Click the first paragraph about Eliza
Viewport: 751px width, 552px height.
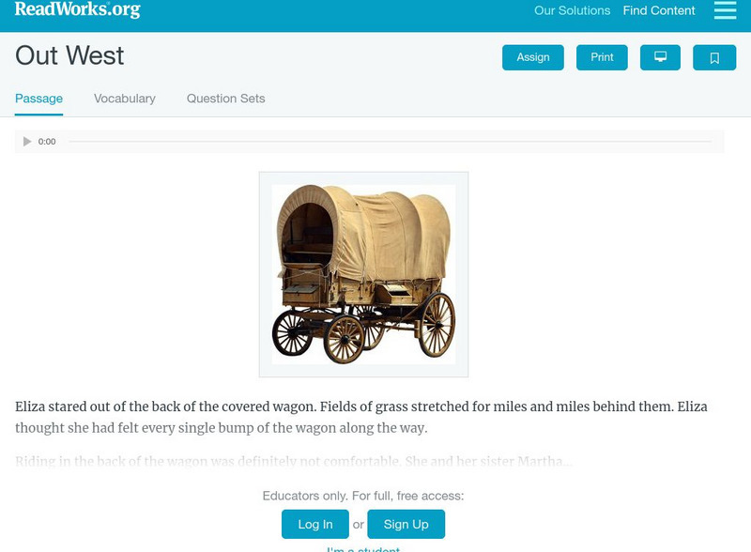(x=361, y=417)
